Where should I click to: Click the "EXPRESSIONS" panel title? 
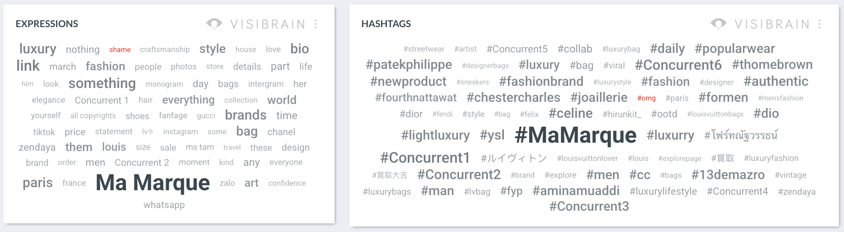click(47, 24)
